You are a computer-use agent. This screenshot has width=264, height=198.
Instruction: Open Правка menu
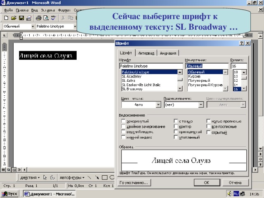point(22,10)
